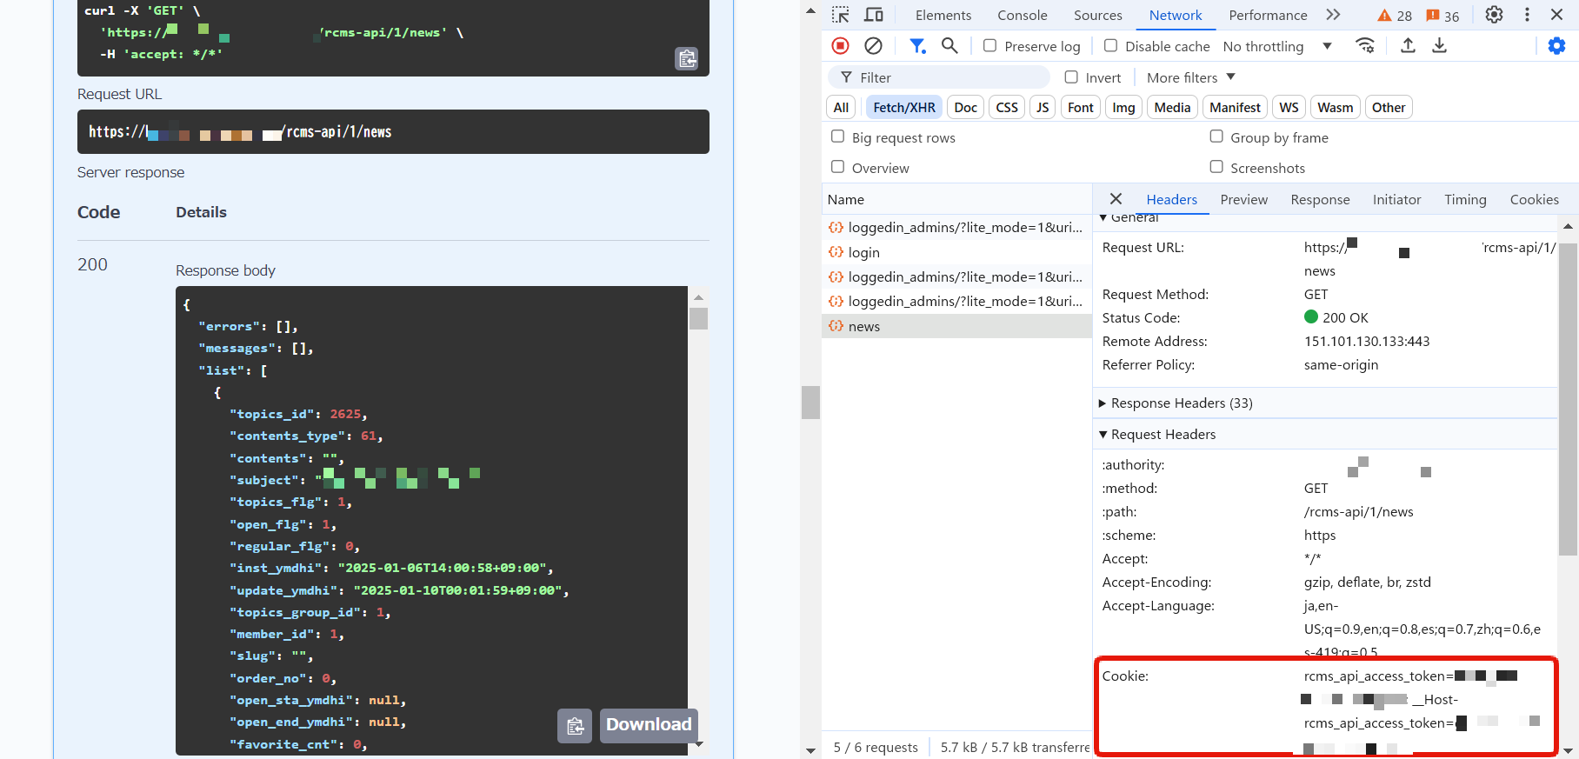Open the More filters dropdown
Viewport: 1579px width, 759px height.
[1190, 77]
